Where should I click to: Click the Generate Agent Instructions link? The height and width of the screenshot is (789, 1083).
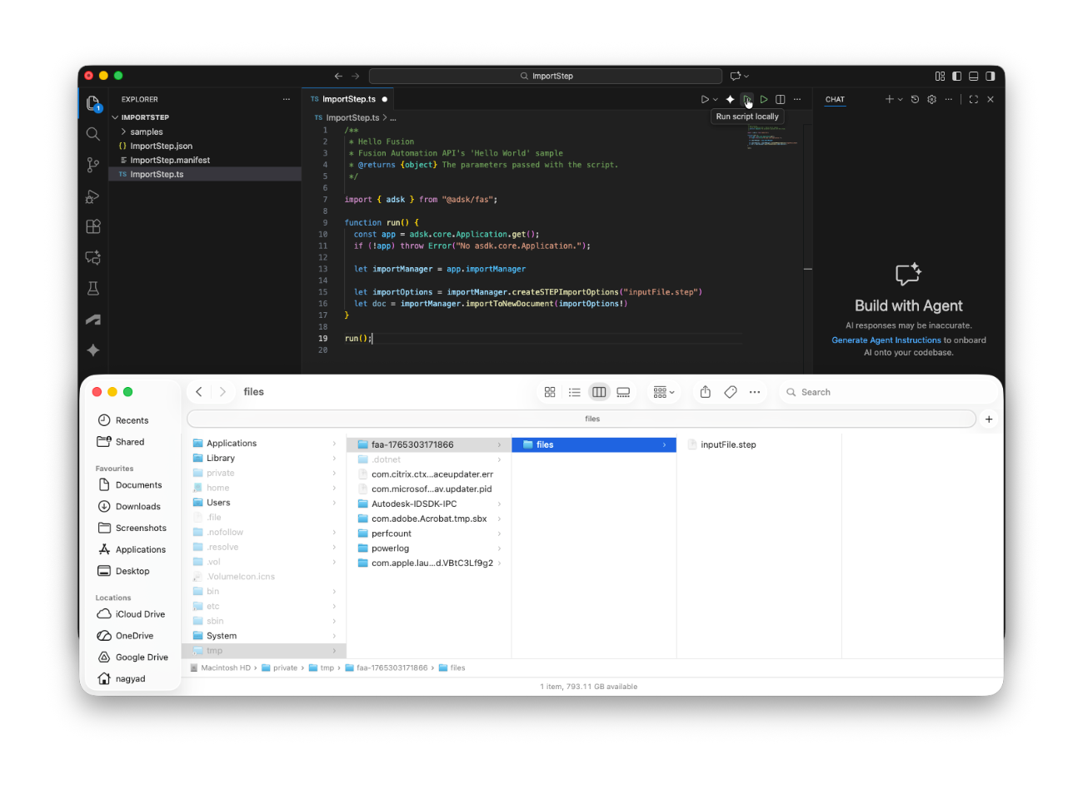click(886, 339)
